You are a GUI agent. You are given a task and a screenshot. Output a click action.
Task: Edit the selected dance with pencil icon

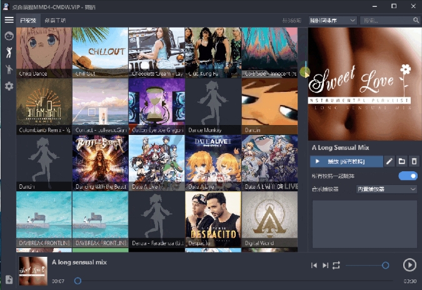389,161
